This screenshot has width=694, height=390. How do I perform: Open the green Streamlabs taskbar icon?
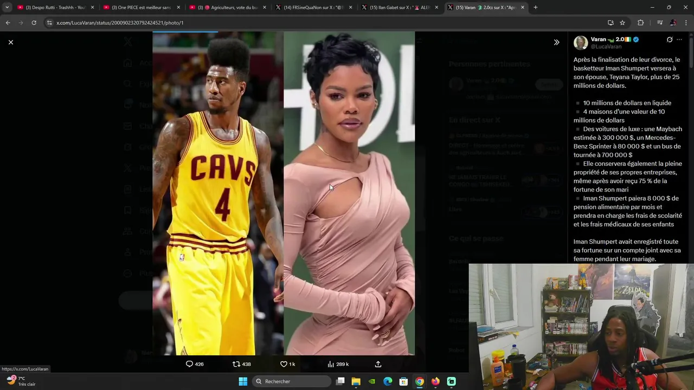coord(451,381)
